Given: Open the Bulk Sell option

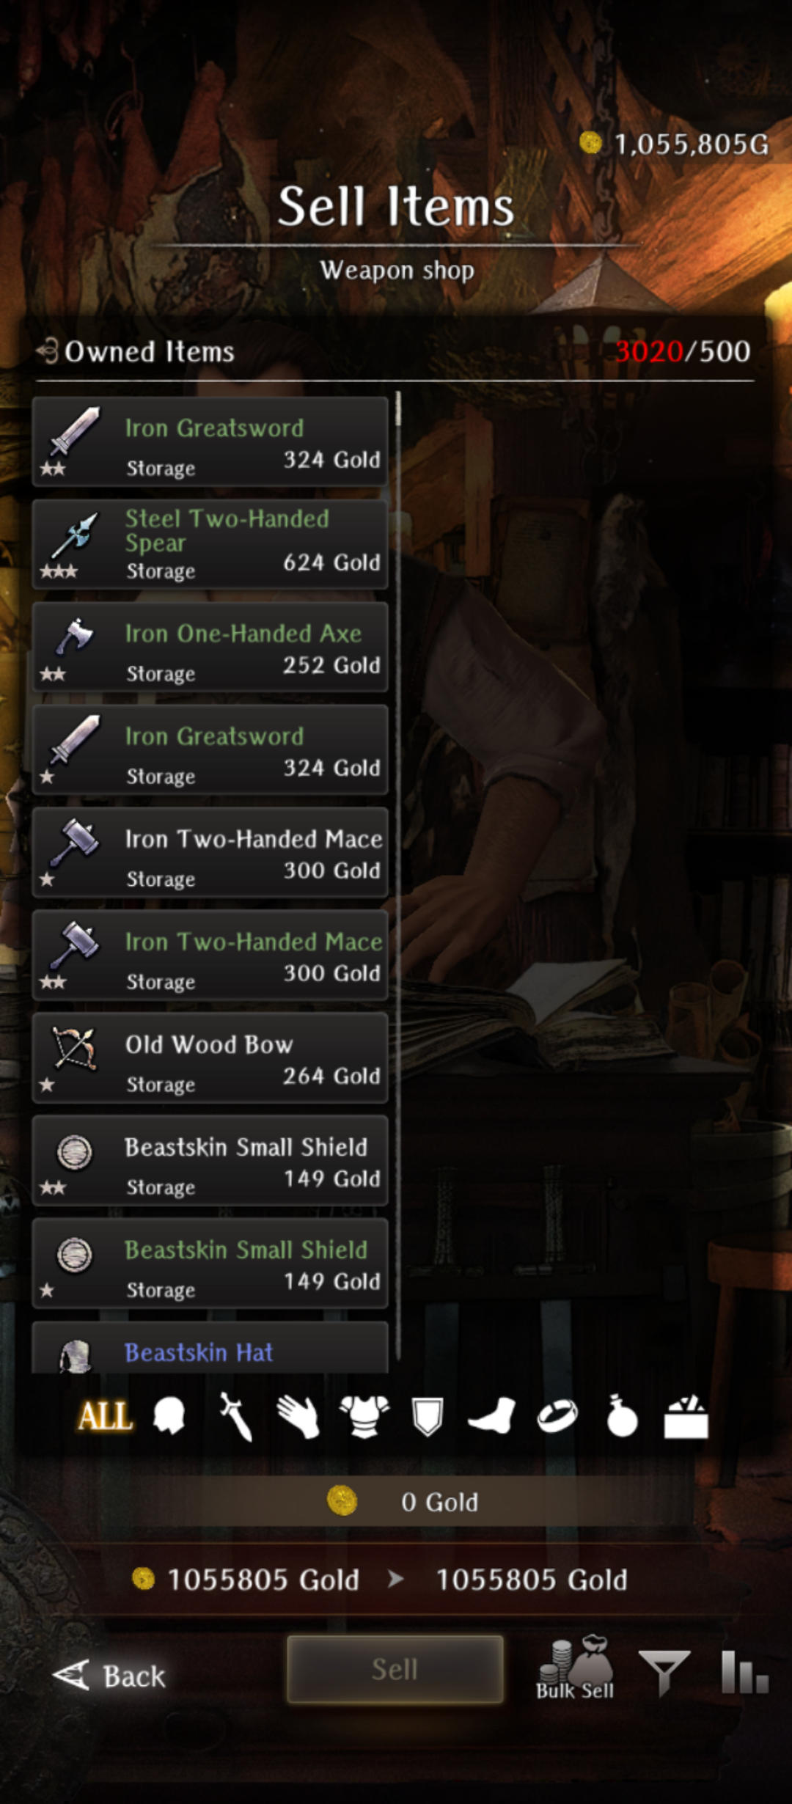Looking at the screenshot, I should 576,1668.
